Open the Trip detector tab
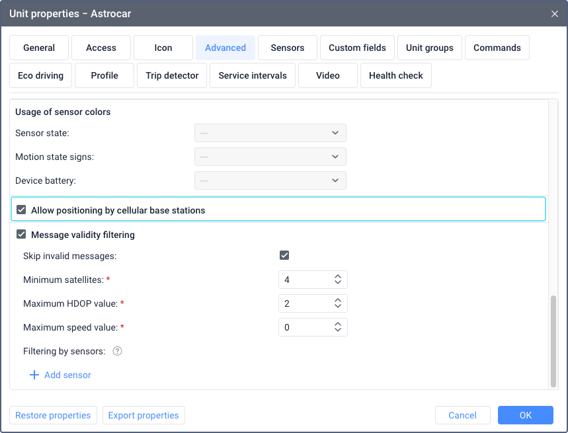 tap(172, 75)
